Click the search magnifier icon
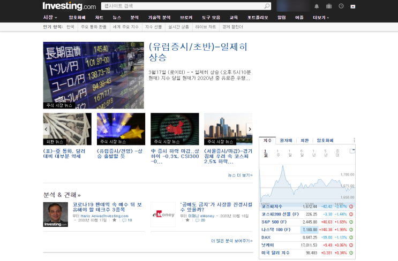 click(x=267, y=6)
